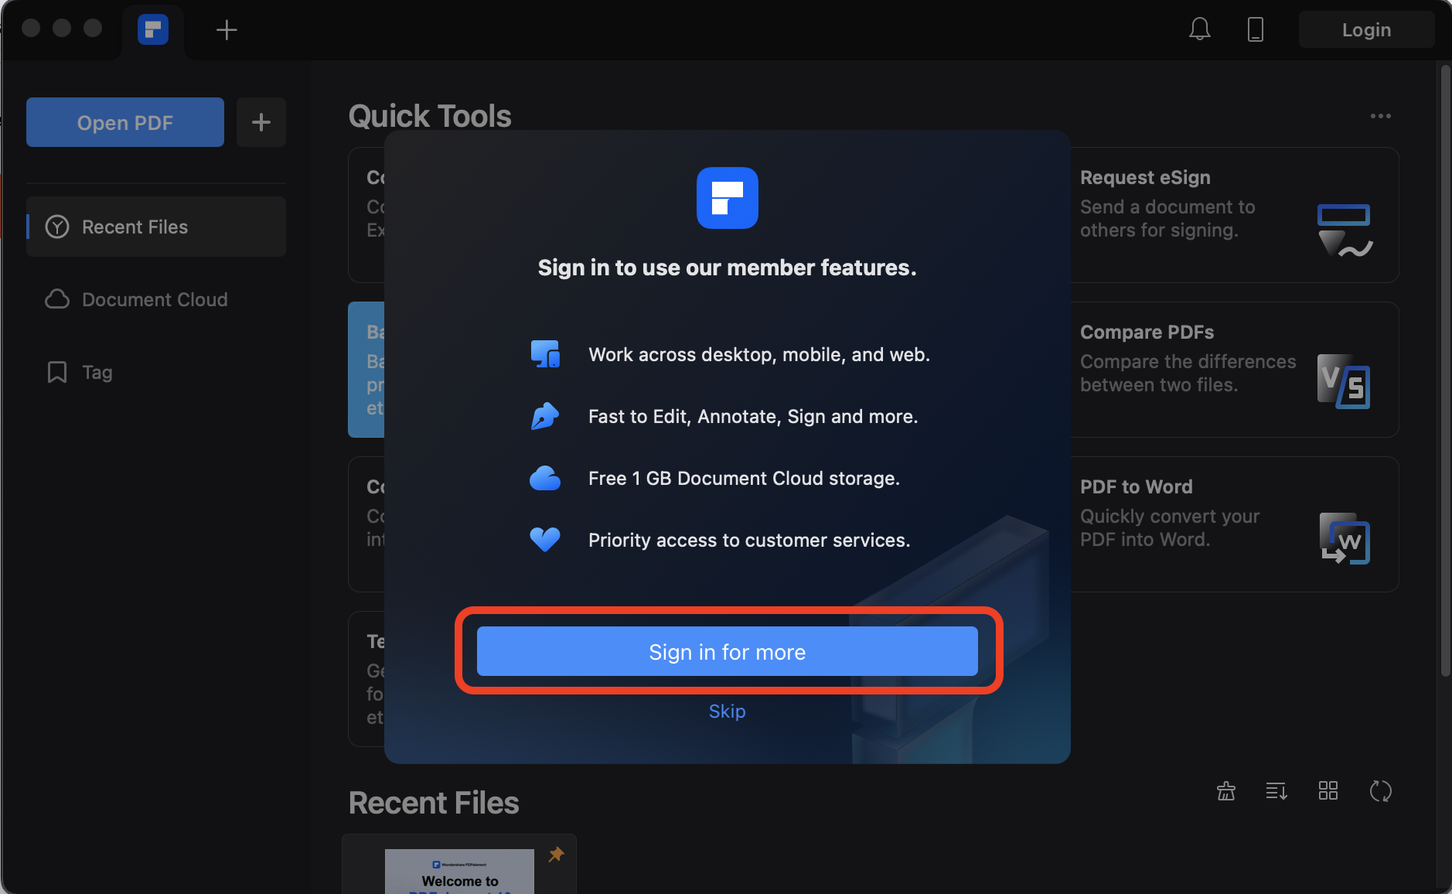This screenshot has height=894, width=1452.
Task: Clear the recent files list
Action: coord(1226,790)
